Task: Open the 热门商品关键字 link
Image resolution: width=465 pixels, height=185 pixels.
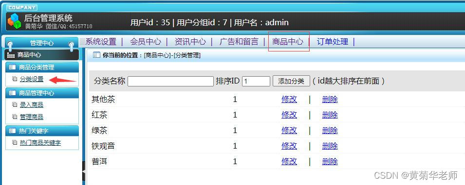Action: (40, 143)
